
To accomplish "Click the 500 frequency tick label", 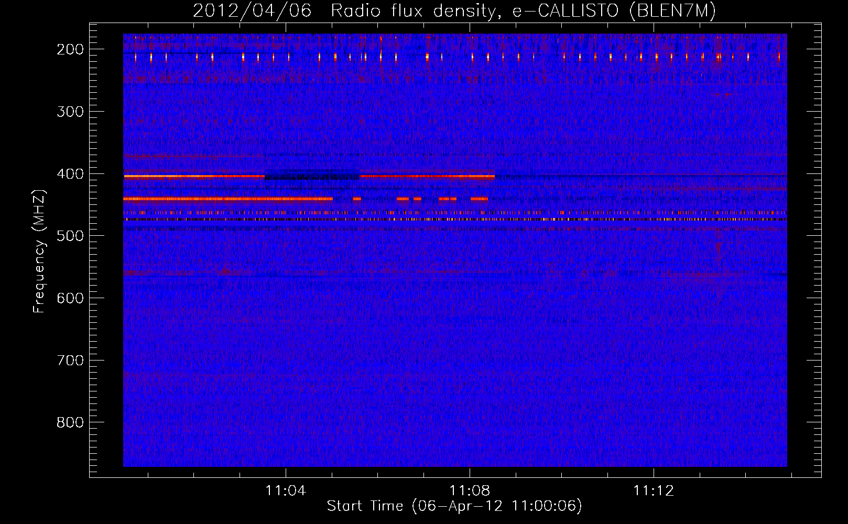I will click(x=70, y=236).
